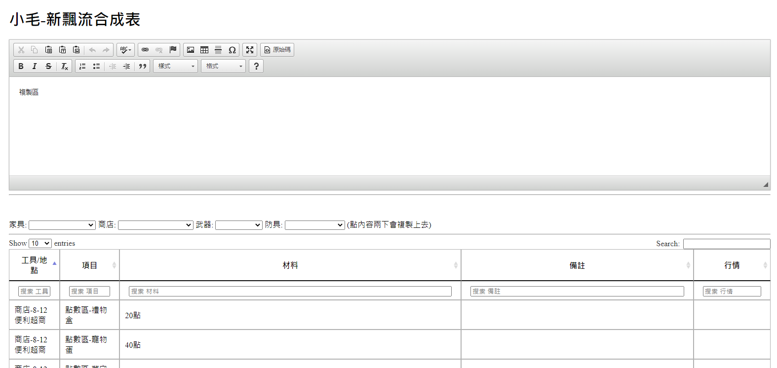Click the anchor flag icon

click(173, 50)
